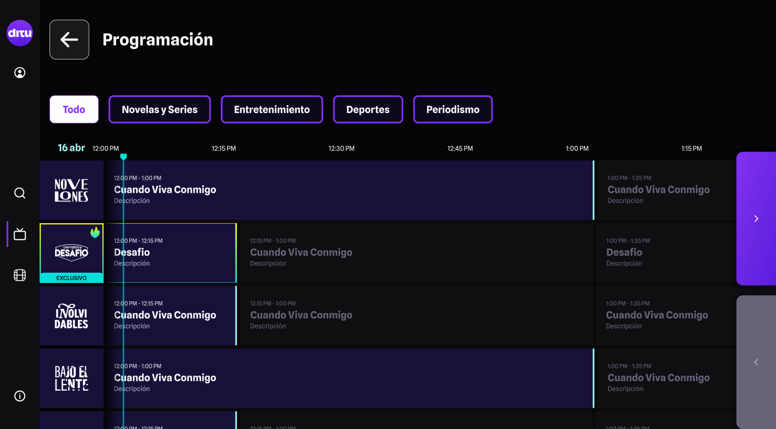Click the flame badge on Desafío channel
The width and height of the screenshot is (776, 429).
[95, 233]
